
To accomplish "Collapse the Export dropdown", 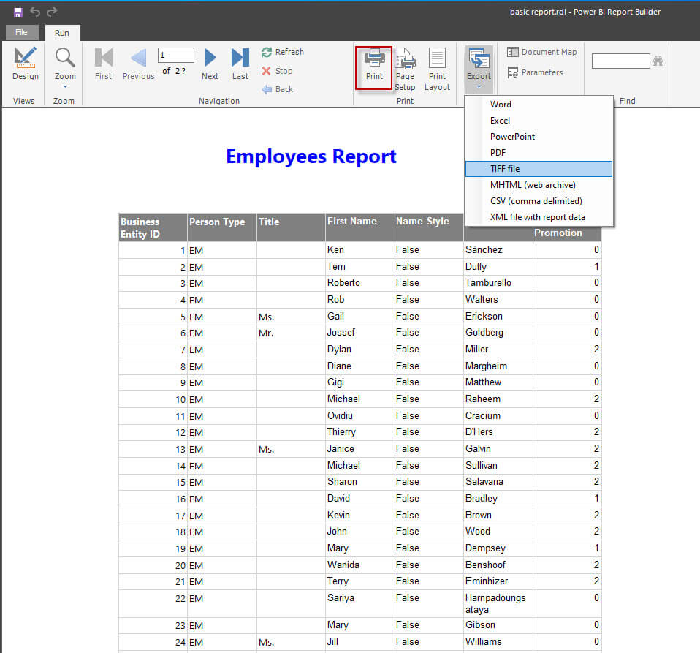I will (479, 69).
